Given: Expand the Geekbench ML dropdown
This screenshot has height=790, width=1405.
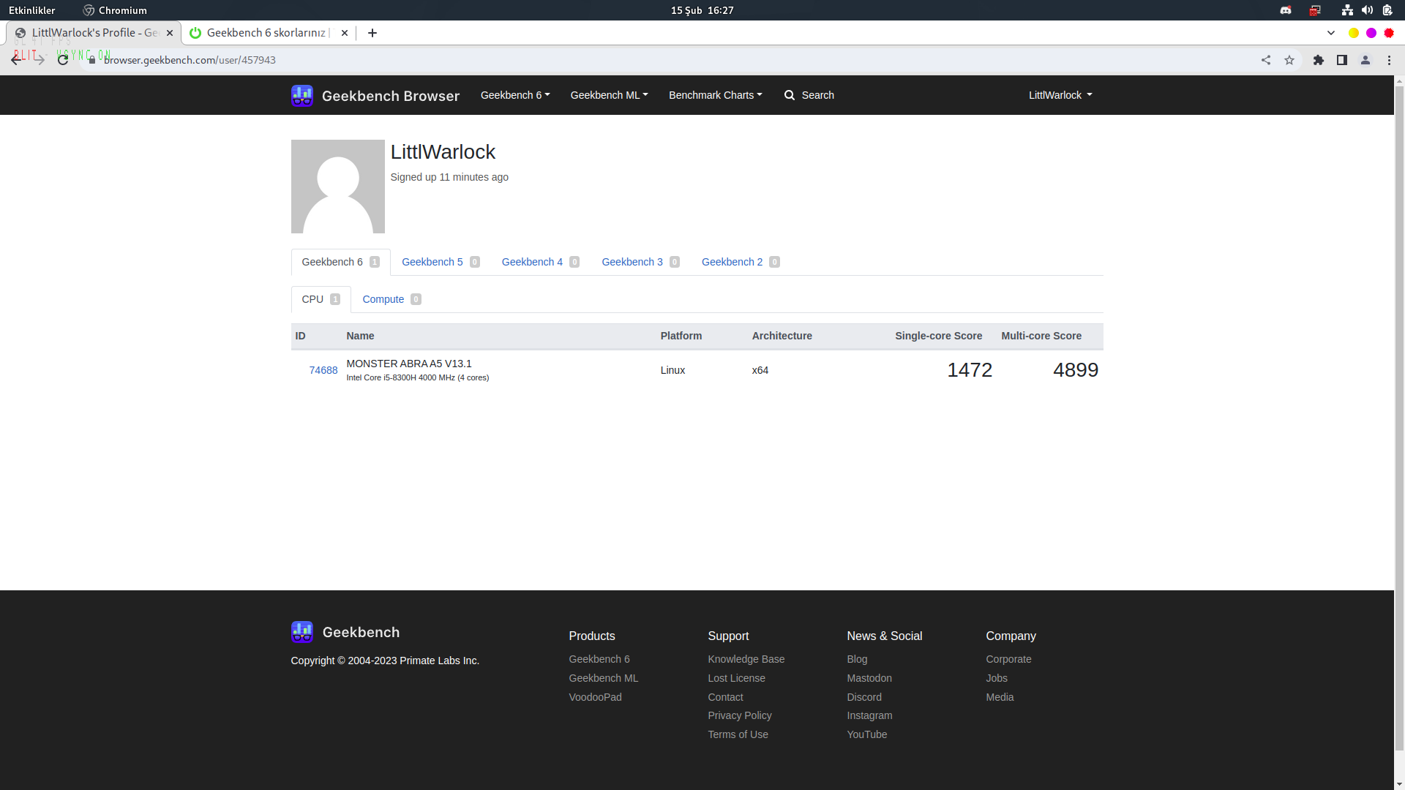Looking at the screenshot, I should point(609,95).
